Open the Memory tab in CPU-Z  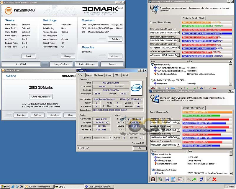click(x=109, y=75)
